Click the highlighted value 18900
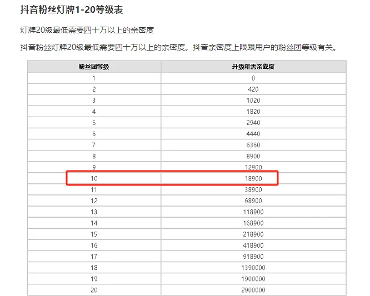 (x=253, y=178)
